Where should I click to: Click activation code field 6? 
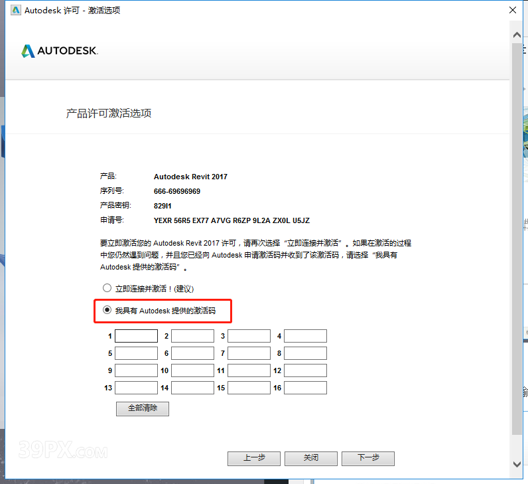[192, 353]
